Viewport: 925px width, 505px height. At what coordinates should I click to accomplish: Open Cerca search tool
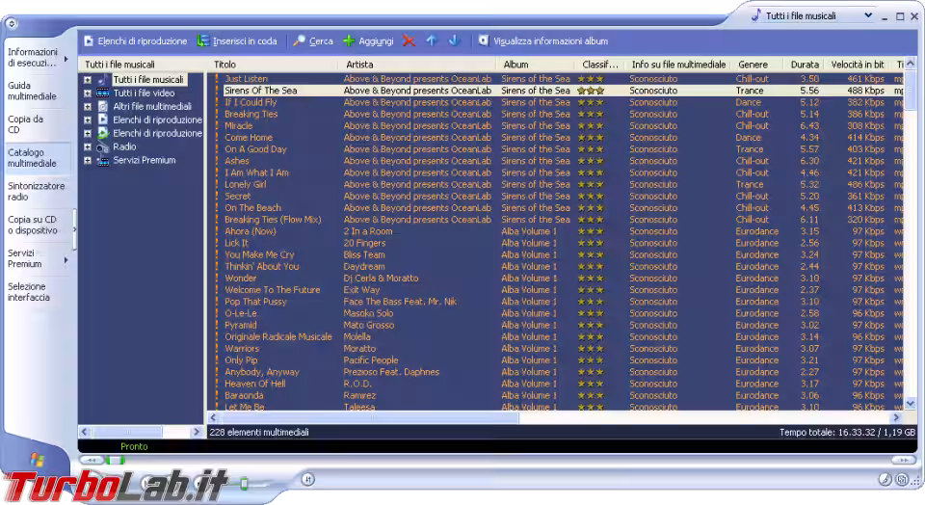coord(313,40)
